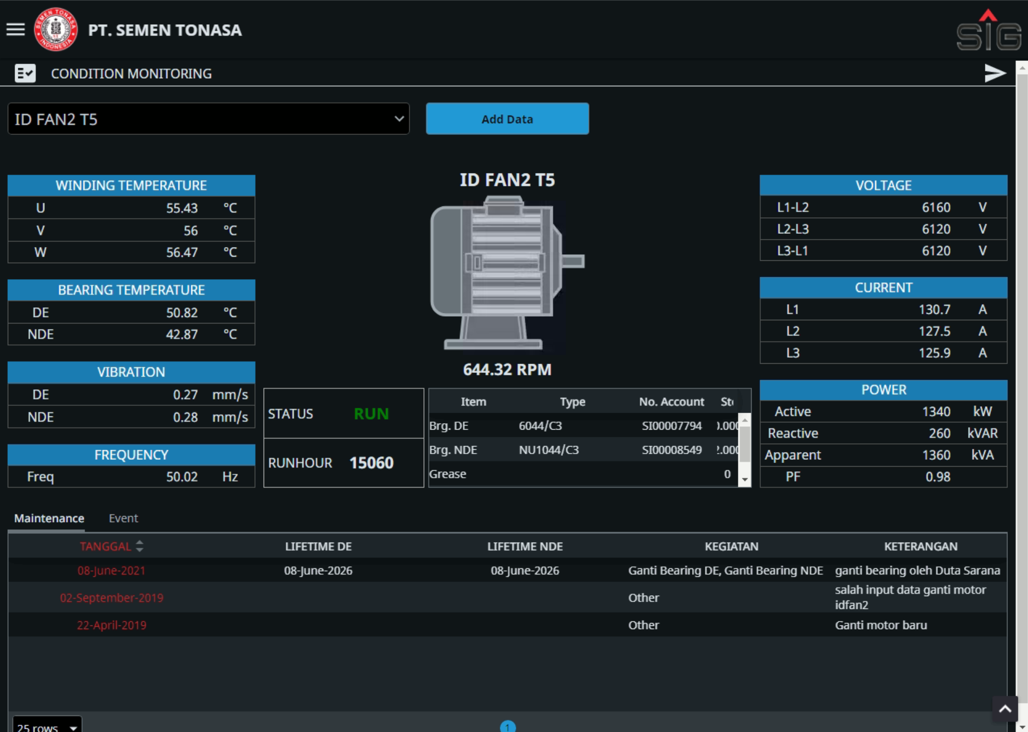Image resolution: width=1028 pixels, height=732 pixels.
Task: Select the 08-June-2021 maintenance row date
Action: pyautogui.click(x=111, y=571)
